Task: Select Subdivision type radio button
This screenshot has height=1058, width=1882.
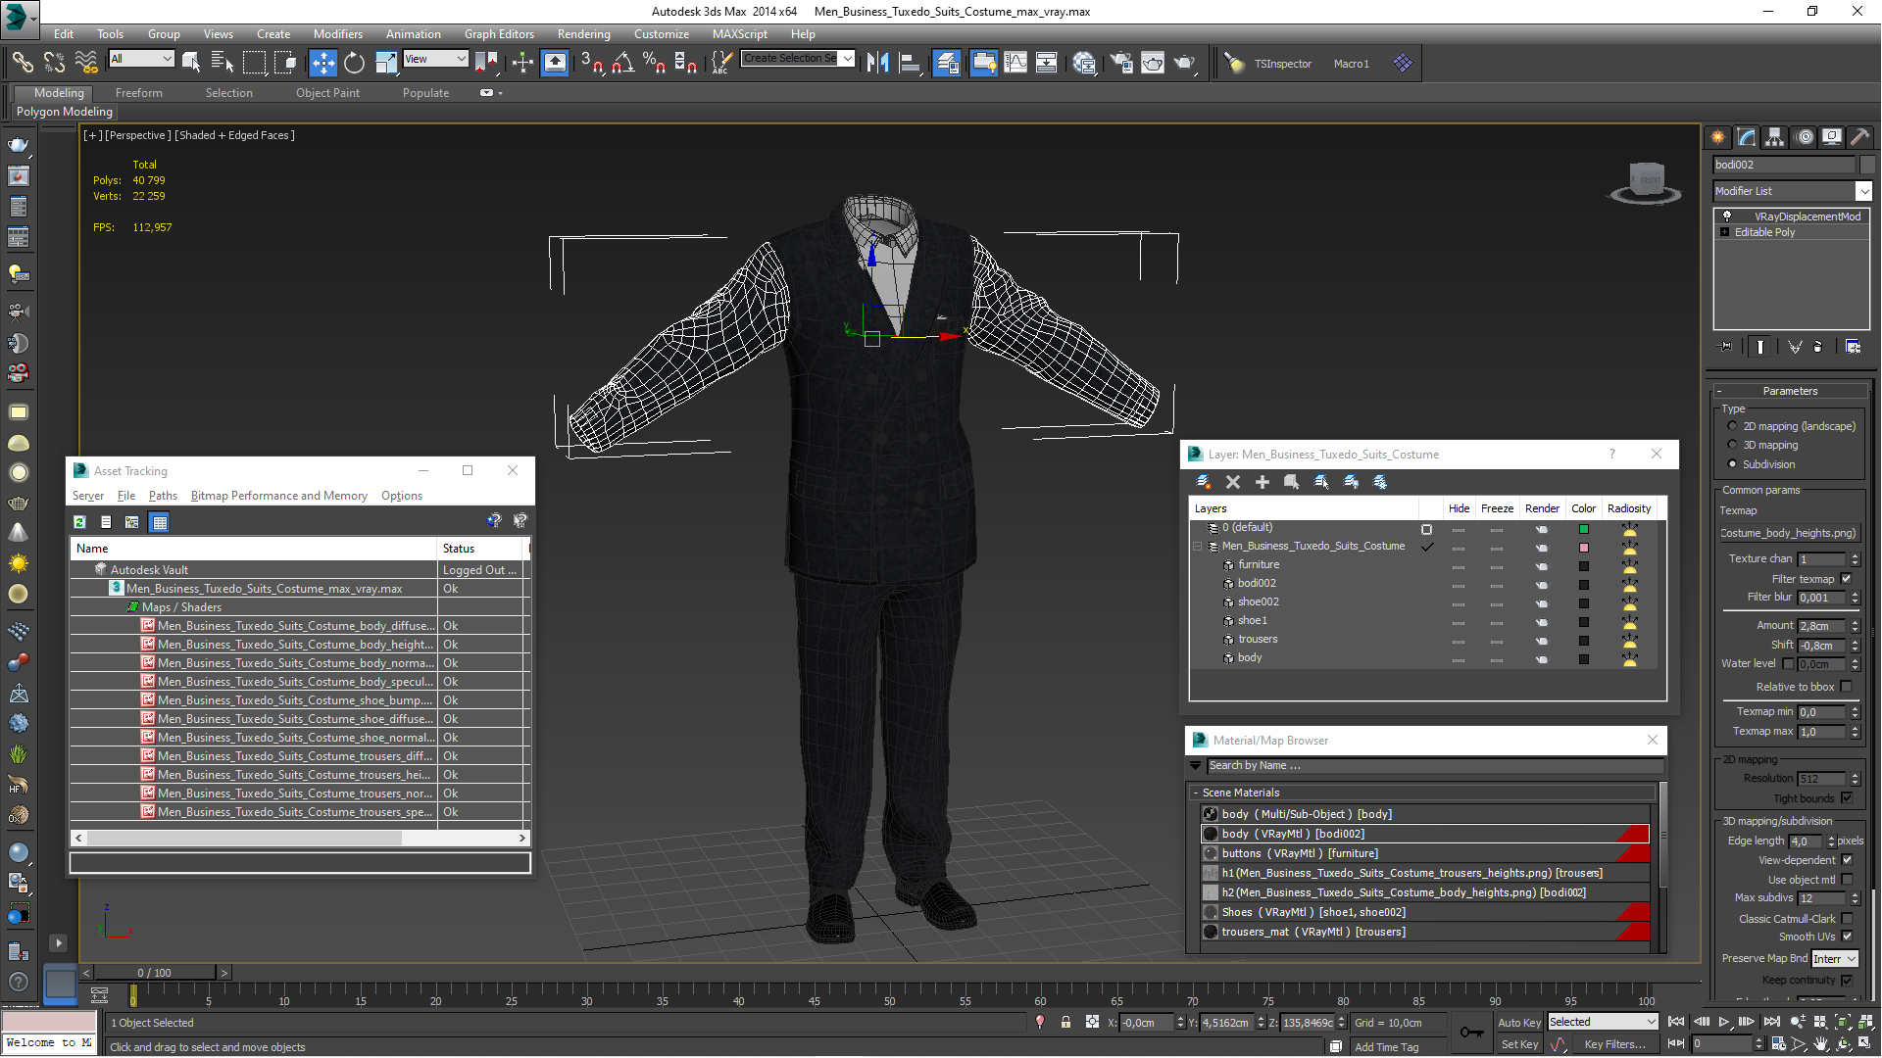Action: tap(1732, 464)
